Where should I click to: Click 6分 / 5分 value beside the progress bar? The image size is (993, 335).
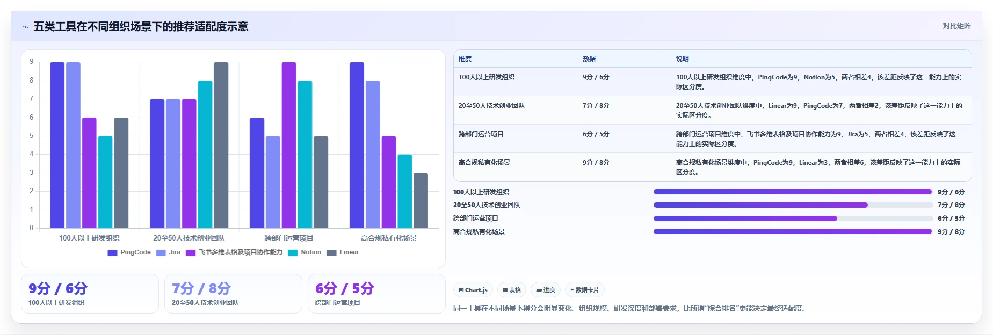point(951,219)
